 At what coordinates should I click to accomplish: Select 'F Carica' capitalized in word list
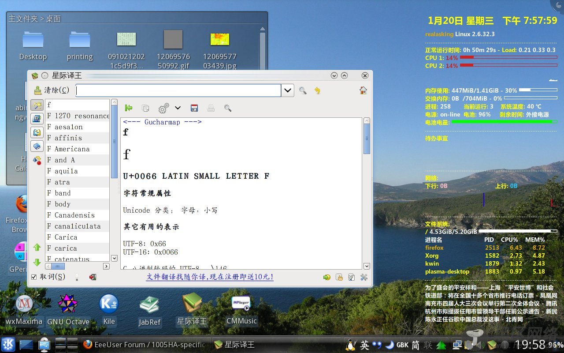[78, 237]
